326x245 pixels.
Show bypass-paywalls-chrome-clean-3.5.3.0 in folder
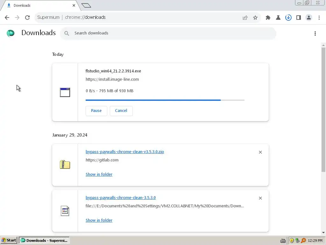click(99, 220)
